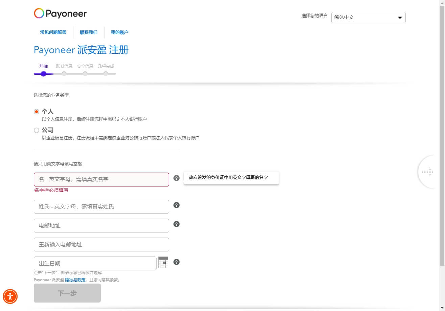Select the 公司 business type radio button
The image size is (445, 311).
37,130
